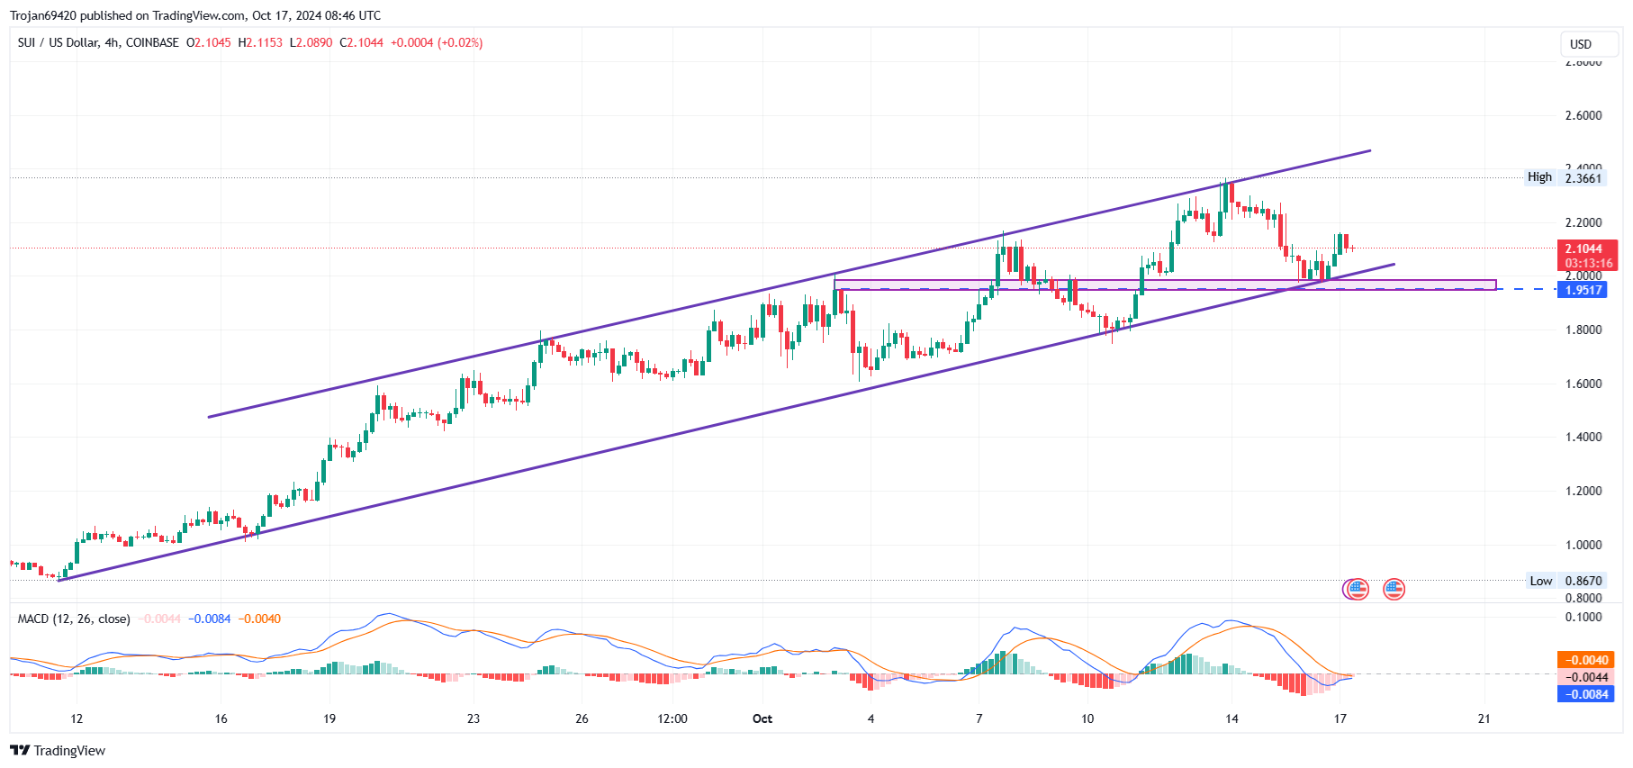Click the MACD (12, 26, close) indicator label
This screenshot has width=1633, height=768.
[x=74, y=619]
